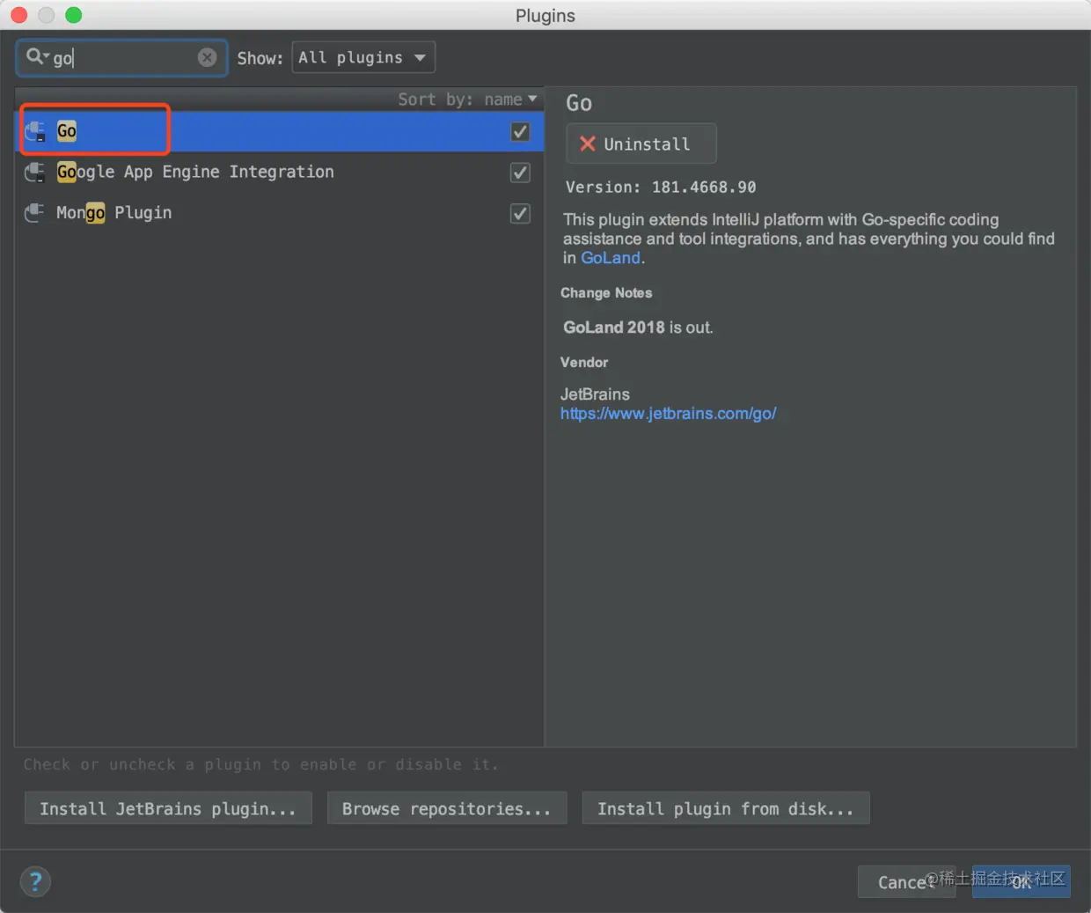Image resolution: width=1091 pixels, height=913 pixels.
Task: Uncheck the Mongo Plugin checkbox
Action: 520,213
